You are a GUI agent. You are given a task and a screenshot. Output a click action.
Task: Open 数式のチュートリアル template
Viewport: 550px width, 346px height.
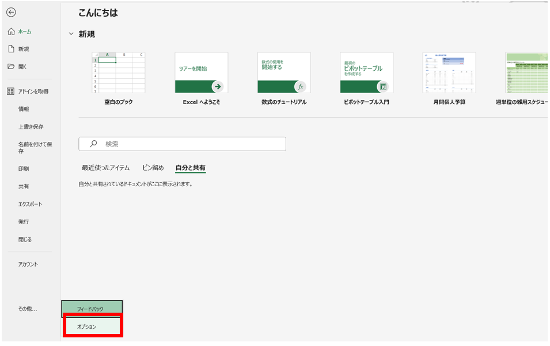click(x=284, y=79)
